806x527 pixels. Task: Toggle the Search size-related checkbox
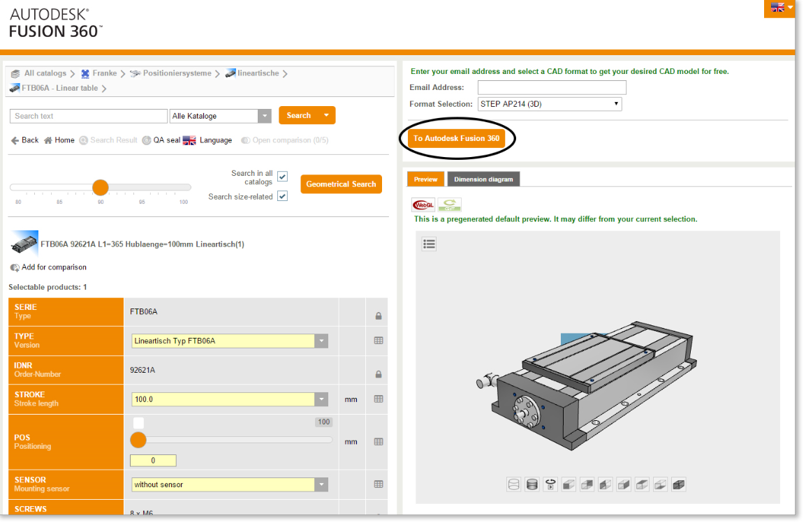[x=282, y=197]
